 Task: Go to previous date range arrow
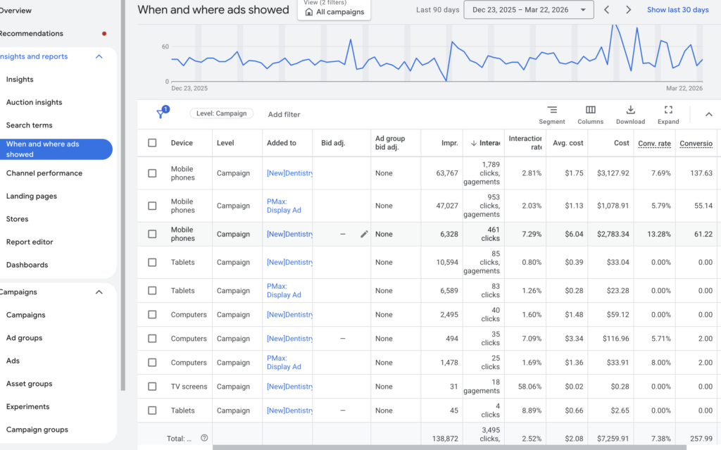coord(607,10)
